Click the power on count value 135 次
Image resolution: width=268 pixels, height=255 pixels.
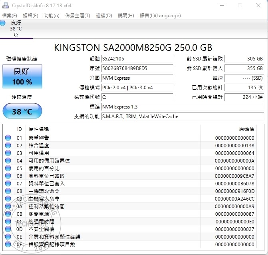(x=244, y=88)
